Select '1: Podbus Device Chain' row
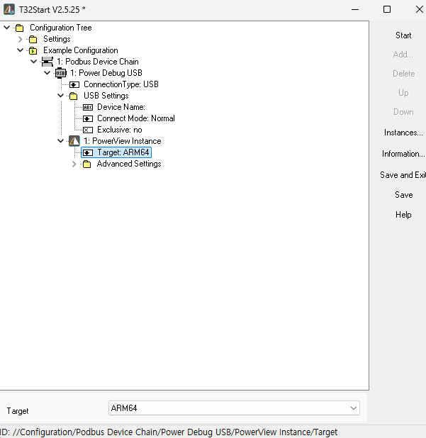Viewport: 426px width, 438px height. click(x=98, y=62)
